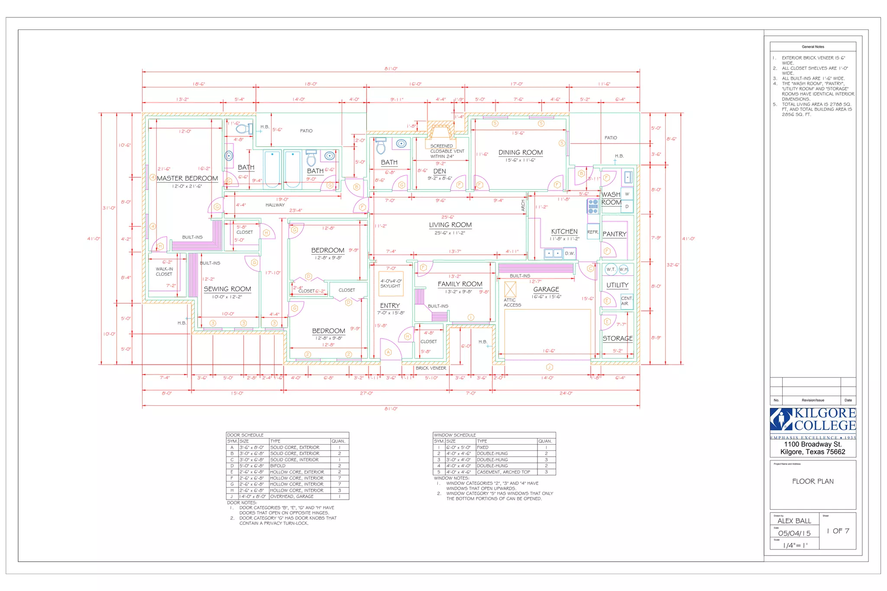The height and width of the screenshot is (591, 887).
Task: Click the MASTER BEDROOM room label
Action: [187, 178]
